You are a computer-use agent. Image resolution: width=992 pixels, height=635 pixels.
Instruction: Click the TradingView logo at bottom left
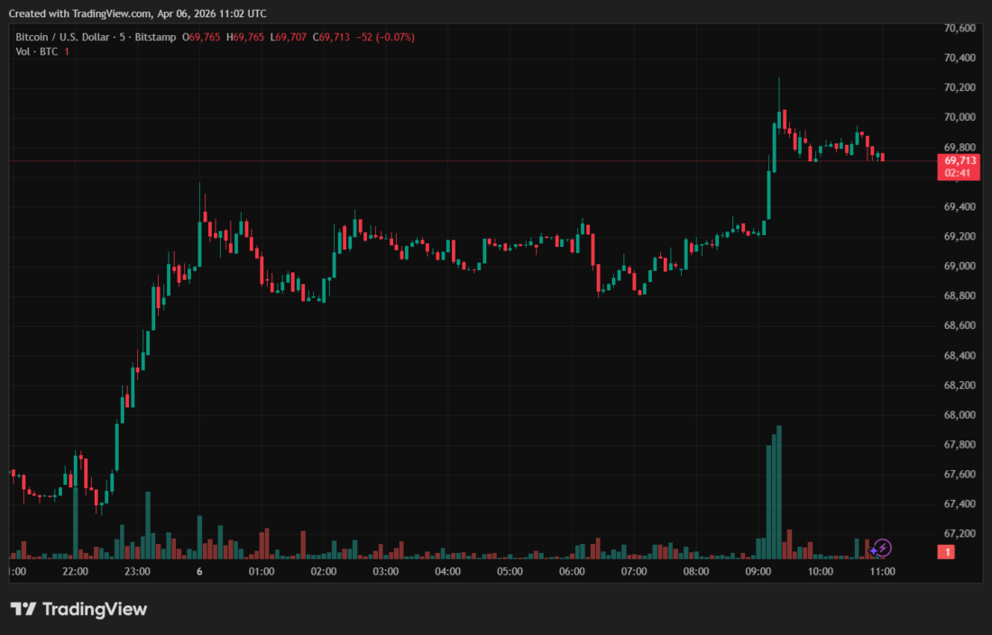77,610
